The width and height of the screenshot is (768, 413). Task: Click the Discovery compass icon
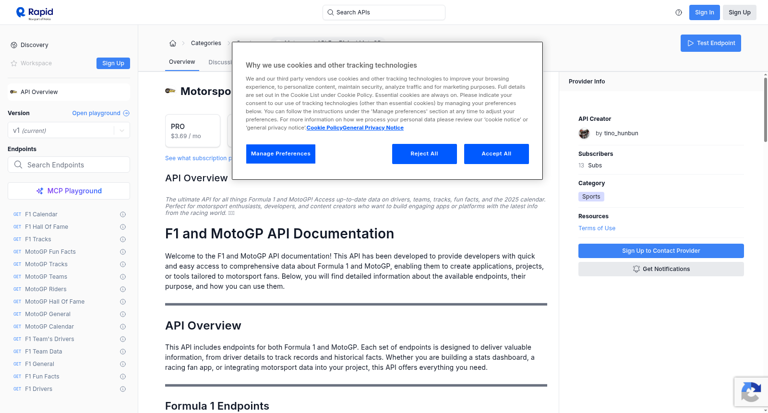[14, 45]
